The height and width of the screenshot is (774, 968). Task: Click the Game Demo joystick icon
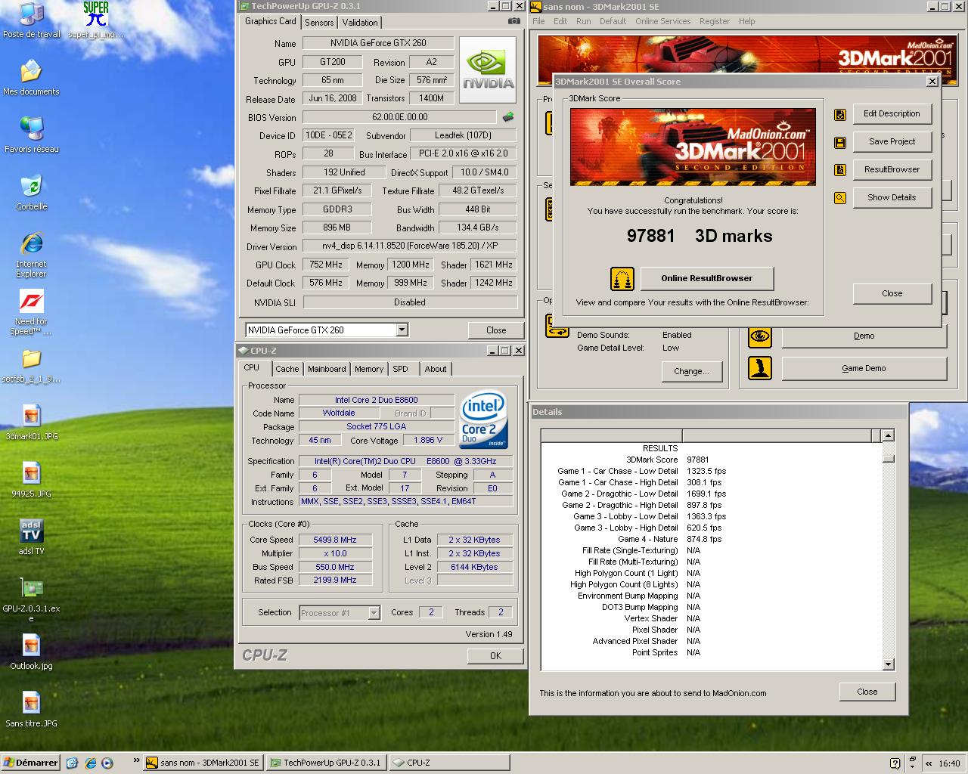(x=760, y=368)
